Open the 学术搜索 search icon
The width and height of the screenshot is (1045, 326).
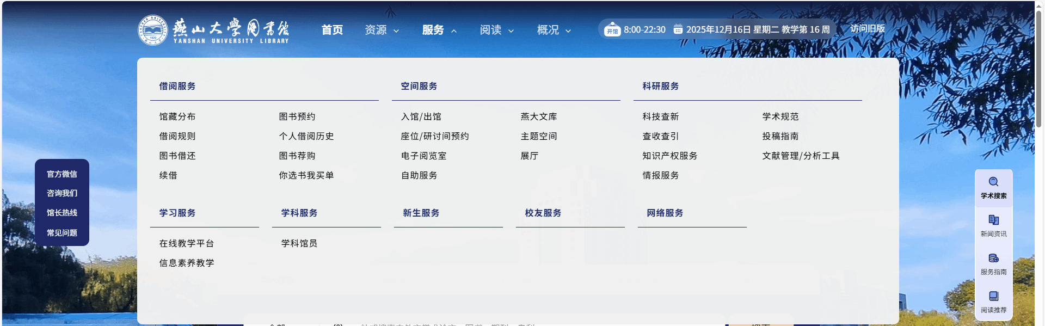tap(993, 182)
